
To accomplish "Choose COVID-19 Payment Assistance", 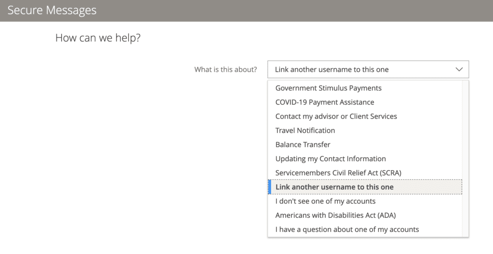I will point(324,102).
